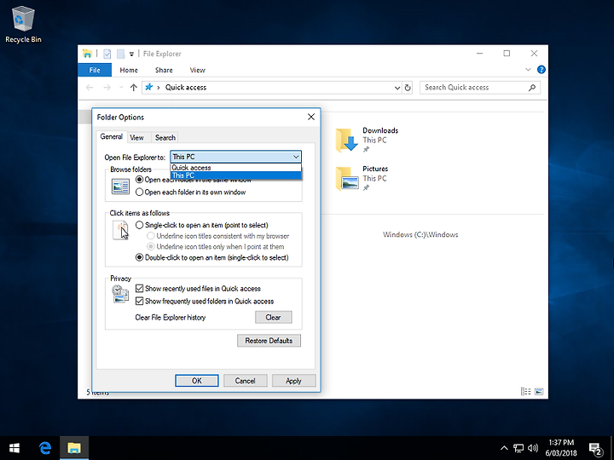614x460 pixels.
Task: Switch to Details view layout icon
Action: coord(525,392)
